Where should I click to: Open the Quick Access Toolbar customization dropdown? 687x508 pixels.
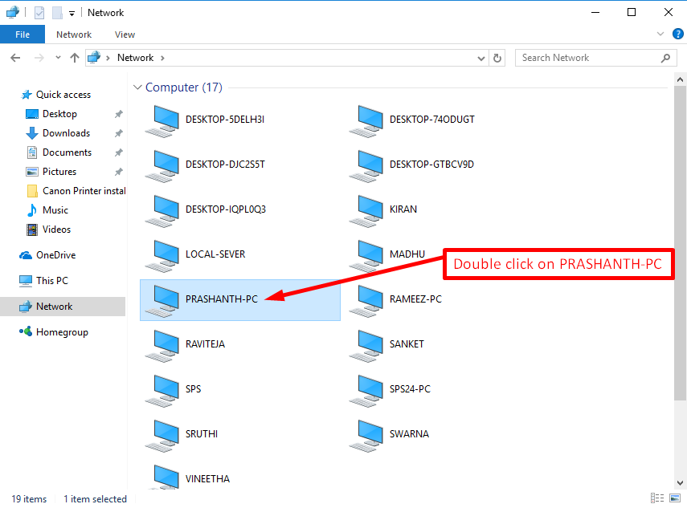[x=71, y=12]
